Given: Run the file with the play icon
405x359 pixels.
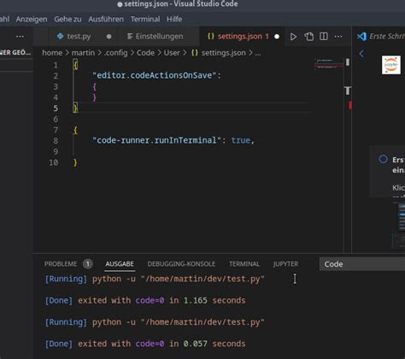Looking at the screenshot, I should coord(293,37).
